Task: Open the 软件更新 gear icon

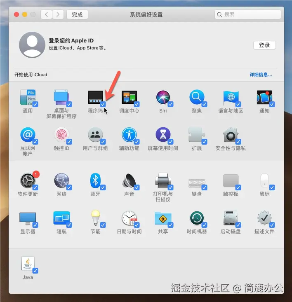Action: click(x=28, y=180)
